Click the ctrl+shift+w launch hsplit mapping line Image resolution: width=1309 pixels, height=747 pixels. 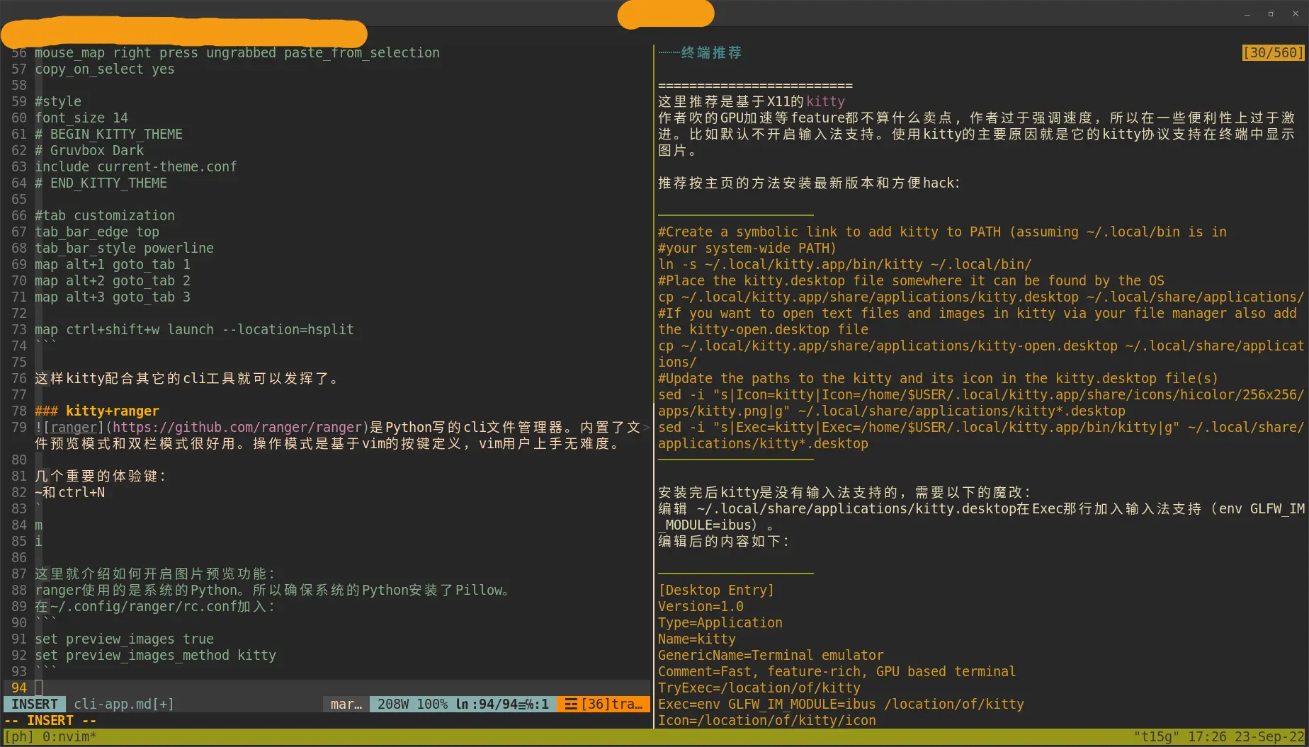(194, 329)
